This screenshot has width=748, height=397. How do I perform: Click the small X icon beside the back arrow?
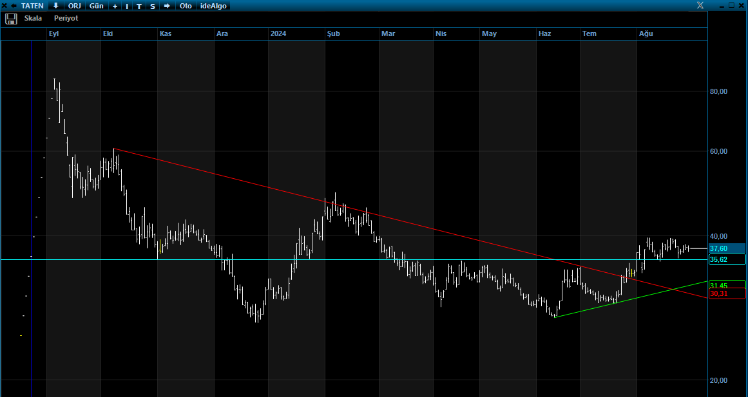tap(5, 6)
